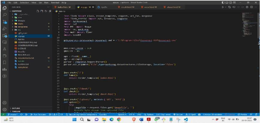Image resolution: width=260 pixels, height=123 pixels.
Task: Click the master branch in status bar
Action: coord(13,115)
